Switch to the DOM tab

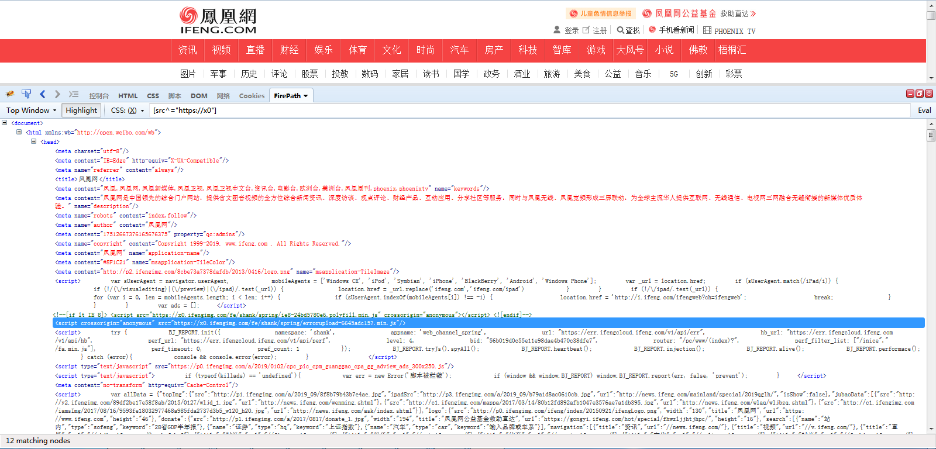199,96
